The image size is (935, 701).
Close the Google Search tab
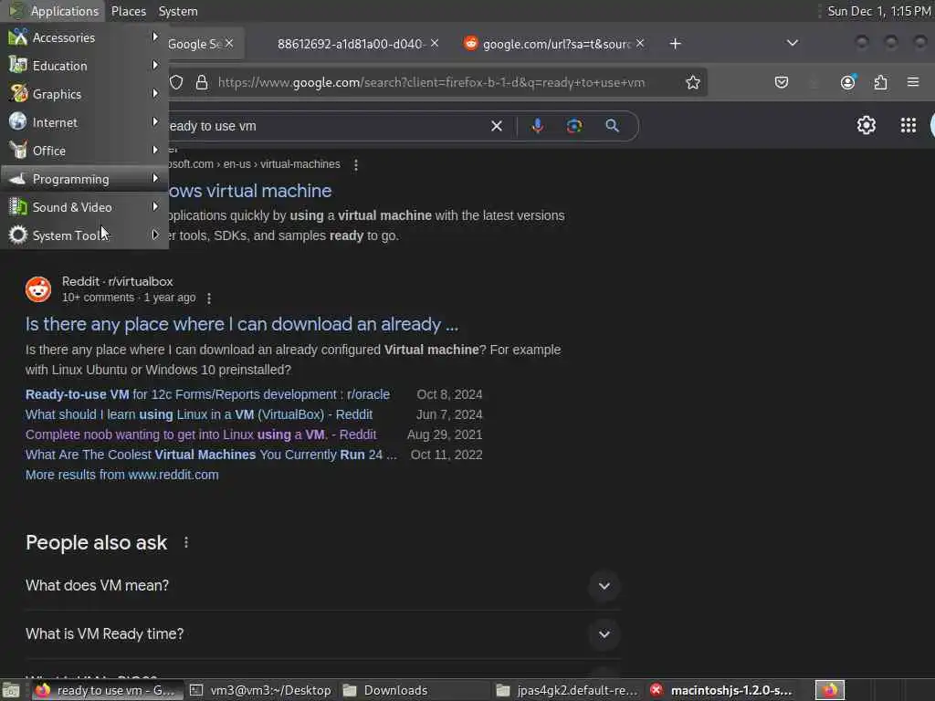[x=229, y=44]
